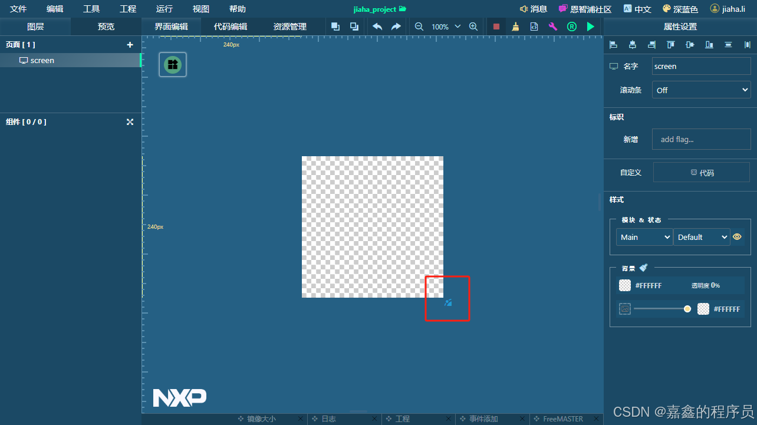Change theme via 深蓝色 button

680,9
